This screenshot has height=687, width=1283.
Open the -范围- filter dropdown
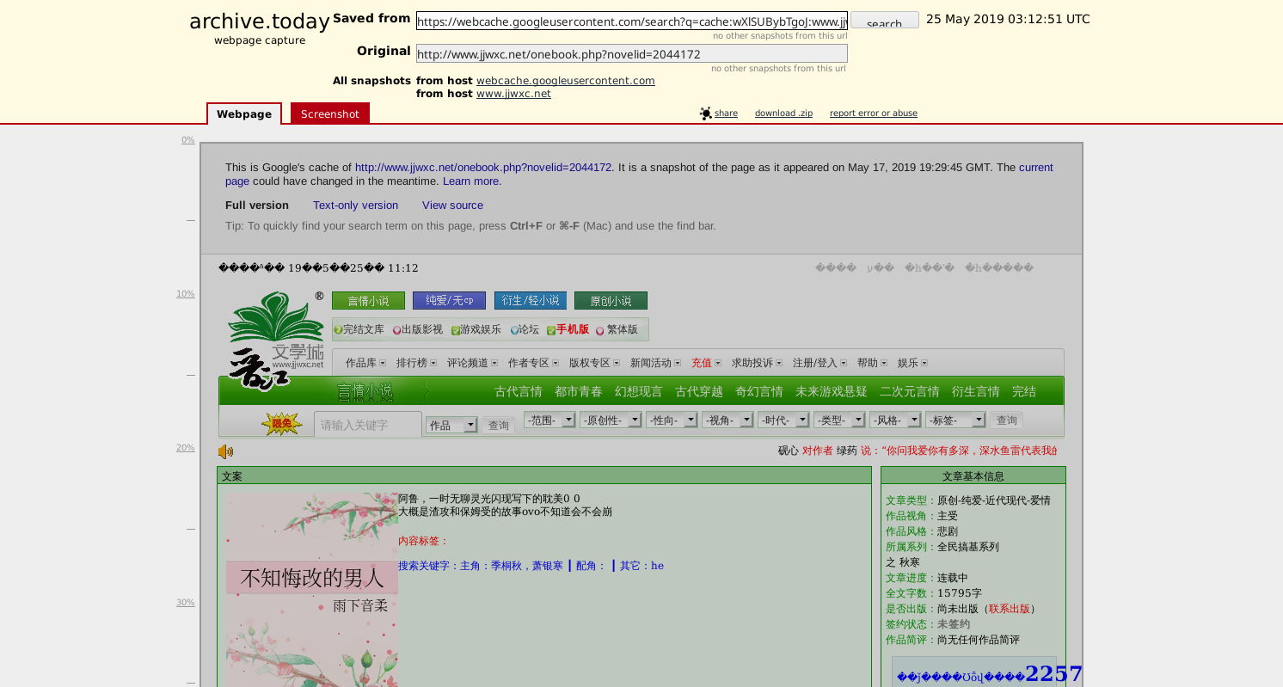tap(549, 420)
